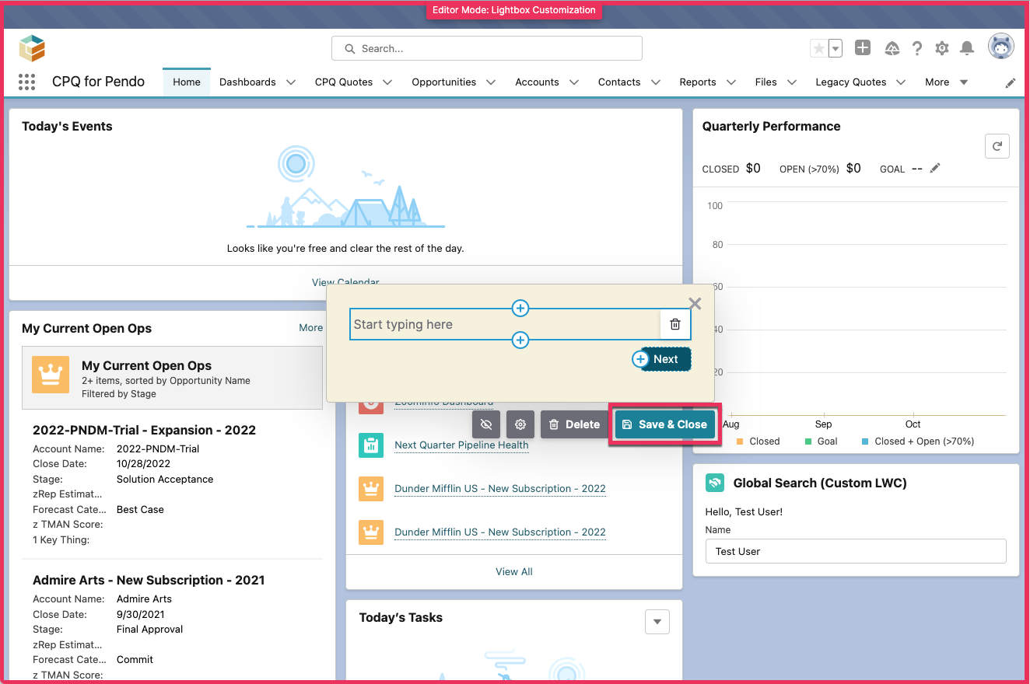
Task: Add a block above the text field
Action: pos(520,309)
